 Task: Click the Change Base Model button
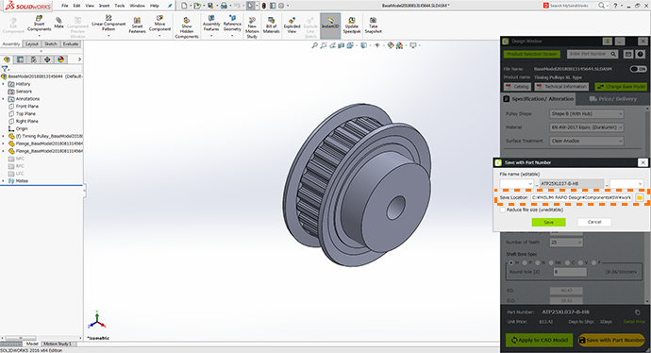point(621,87)
